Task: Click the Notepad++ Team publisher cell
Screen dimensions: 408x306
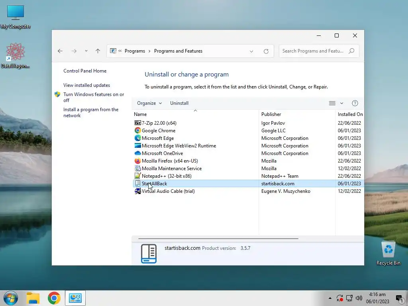Action: (x=280, y=176)
